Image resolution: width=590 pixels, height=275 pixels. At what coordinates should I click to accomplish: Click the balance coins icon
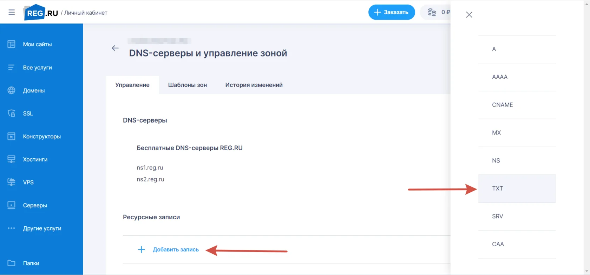point(432,12)
